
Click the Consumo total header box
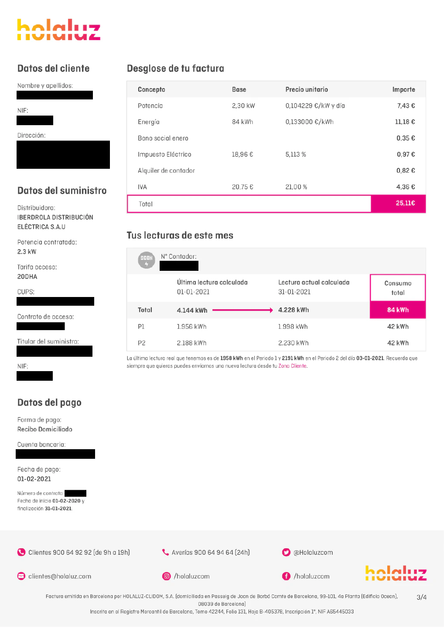coord(398,288)
